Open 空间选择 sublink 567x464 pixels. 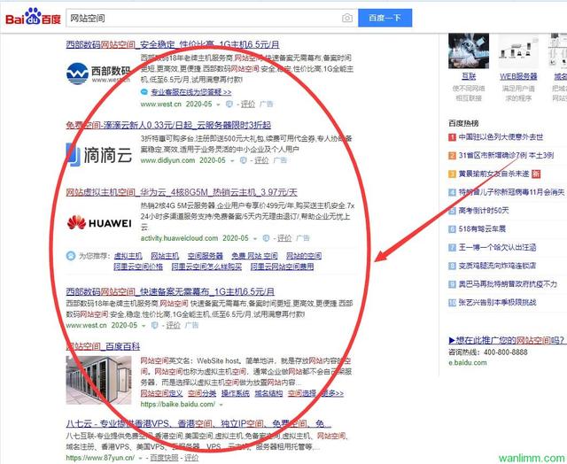coord(302,393)
